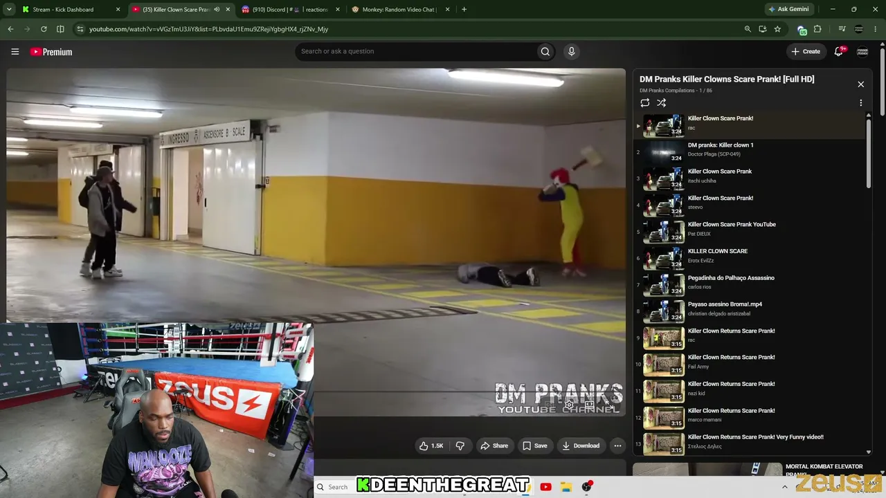Image resolution: width=886 pixels, height=498 pixels.
Task: Switch to the Discord reactions tab
Action: 291,10
